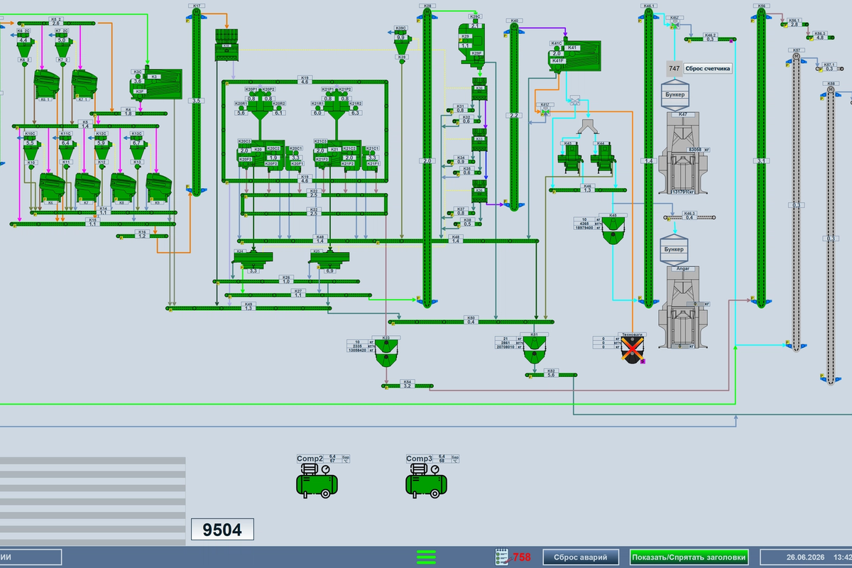Select the K28 bucket elevator

click(x=427, y=156)
